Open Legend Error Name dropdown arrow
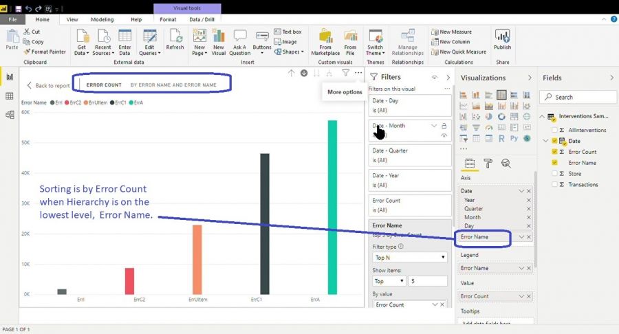Viewport: 619px width, 334px height. click(521, 268)
